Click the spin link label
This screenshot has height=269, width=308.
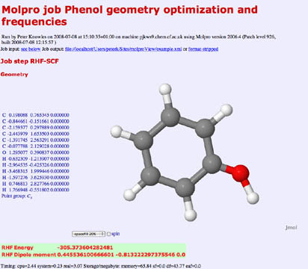point(115,234)
